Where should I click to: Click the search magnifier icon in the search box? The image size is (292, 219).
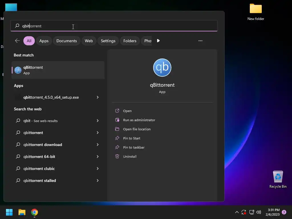tap(17, 26)
